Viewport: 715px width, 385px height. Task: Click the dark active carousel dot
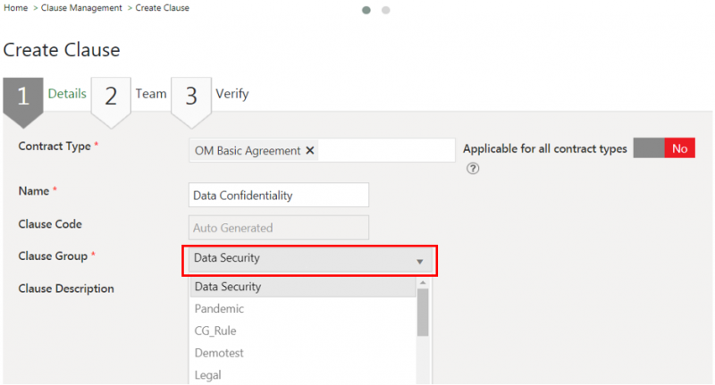click(x=366, y=11)
